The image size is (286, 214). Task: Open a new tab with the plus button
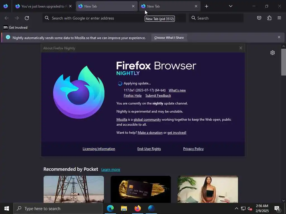click(x=206, y=6)
